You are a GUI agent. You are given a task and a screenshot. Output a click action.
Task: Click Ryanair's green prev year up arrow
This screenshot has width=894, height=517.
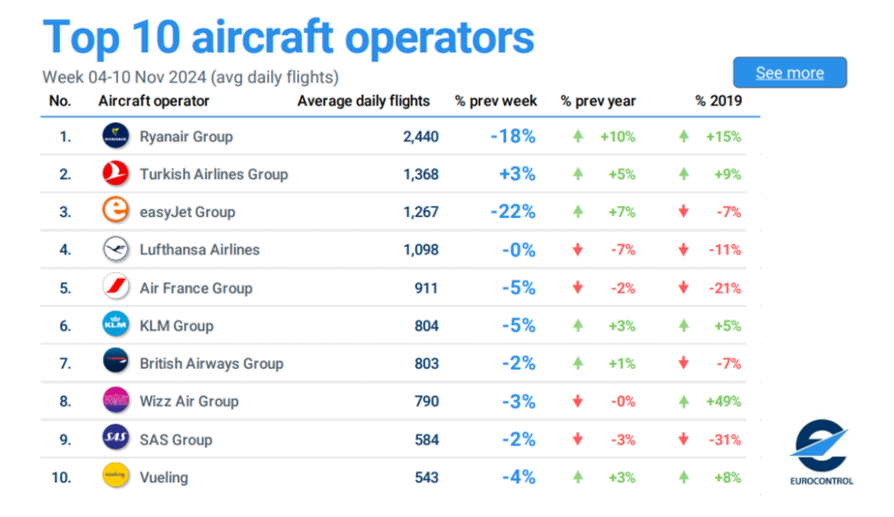pyautogui.click(x=577, y=137)
